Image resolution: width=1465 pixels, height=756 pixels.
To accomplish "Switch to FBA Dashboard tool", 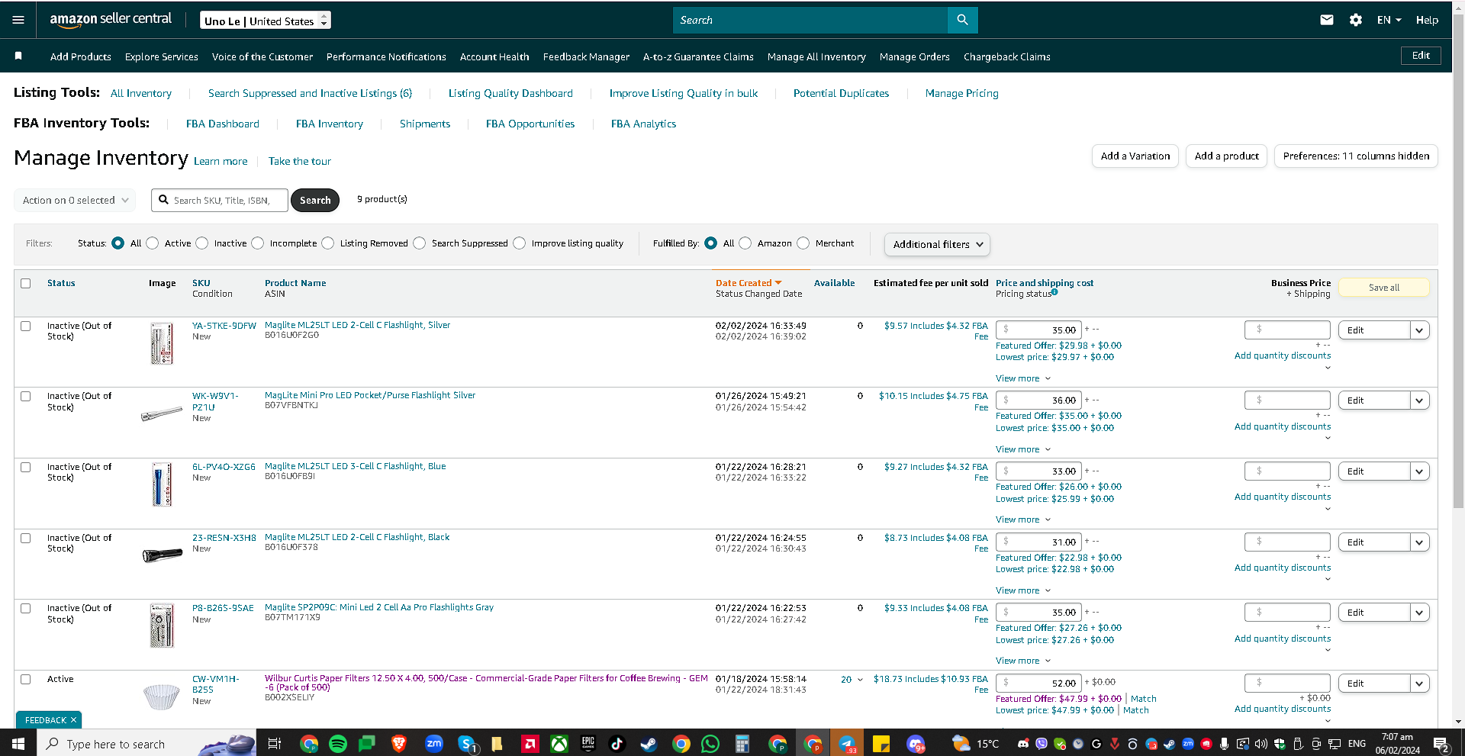I will (x=223, y=124).
